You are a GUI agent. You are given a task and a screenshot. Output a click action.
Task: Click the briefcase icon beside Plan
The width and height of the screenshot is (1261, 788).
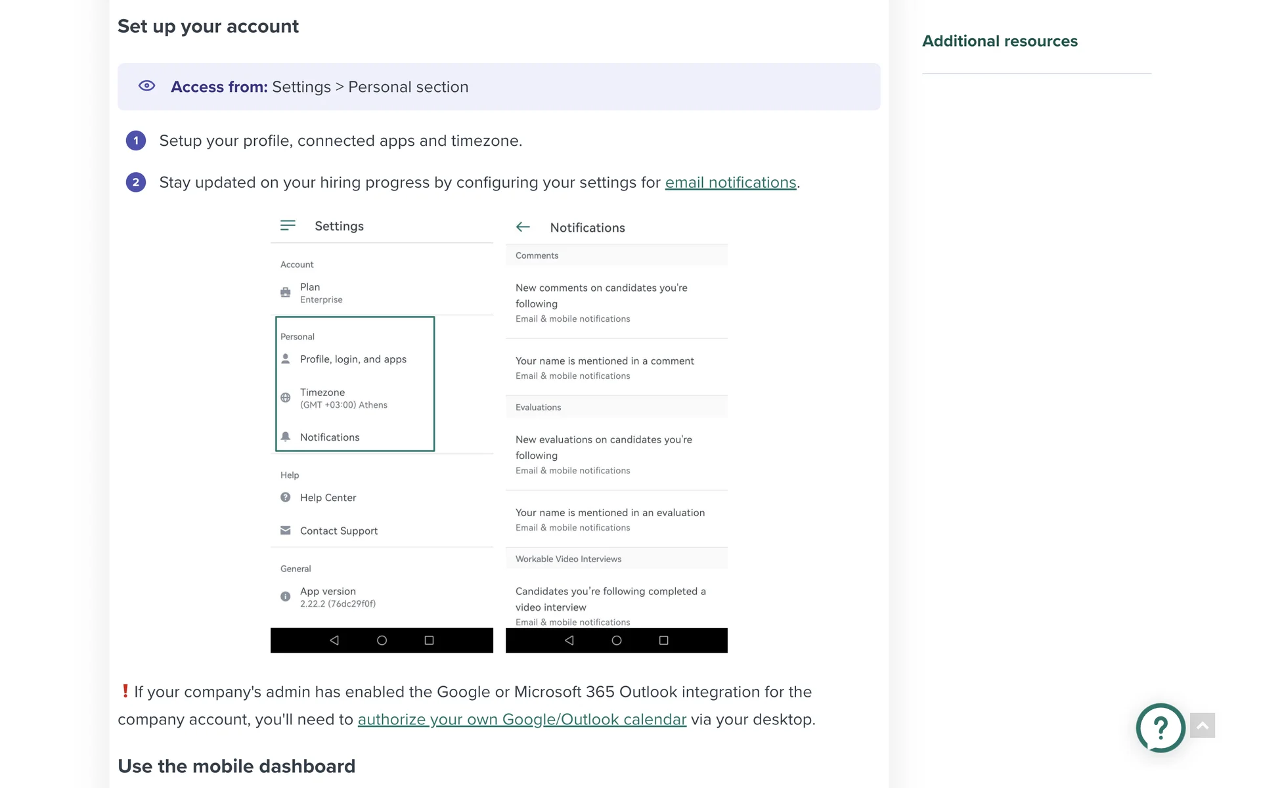tap(286, 292)
